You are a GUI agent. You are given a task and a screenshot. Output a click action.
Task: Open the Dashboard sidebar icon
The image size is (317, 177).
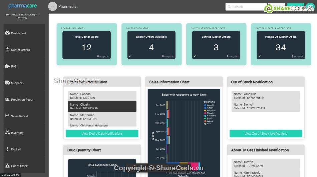pyautogui.click(x=7, y=33)
